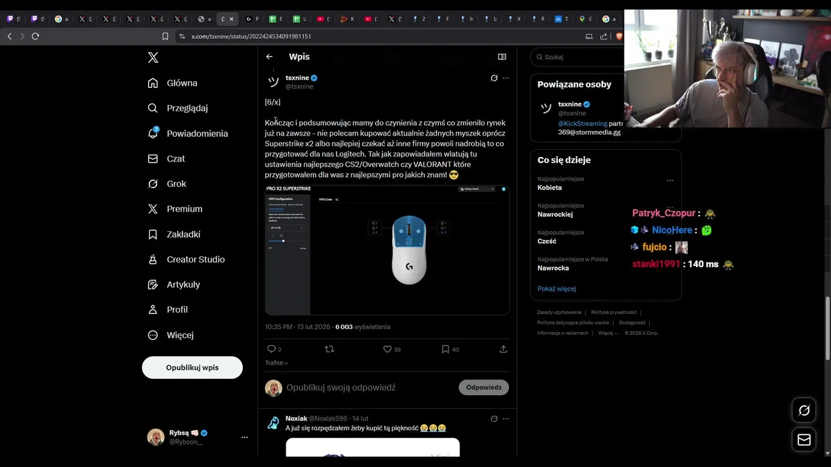Image resolution: width=831 pixels, height=467 pixels.
Task: Click the X logo in the sidebar
Action: point(153,58)
